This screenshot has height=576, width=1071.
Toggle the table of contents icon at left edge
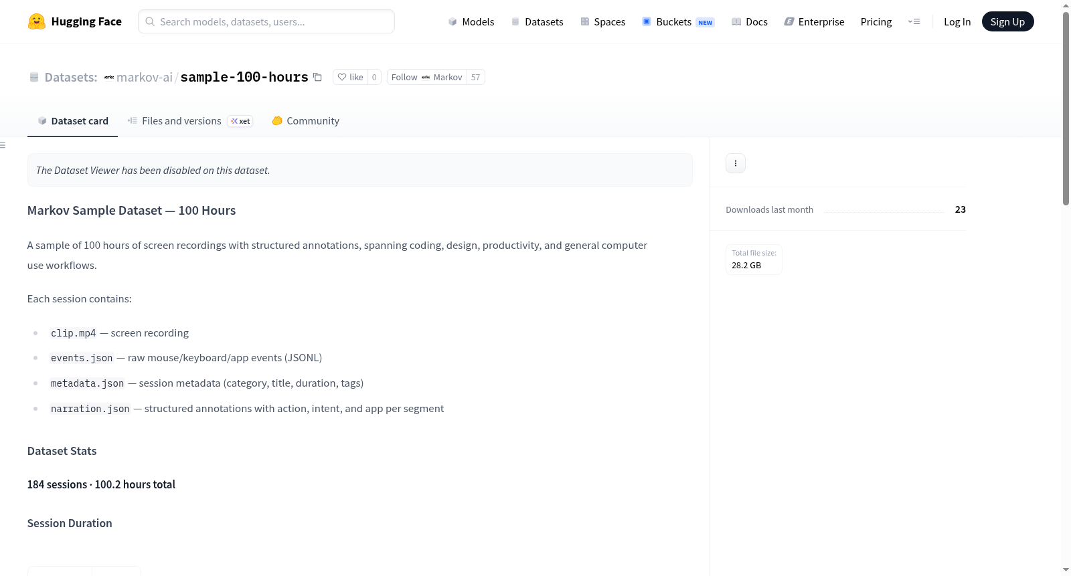tap(3, 145)
